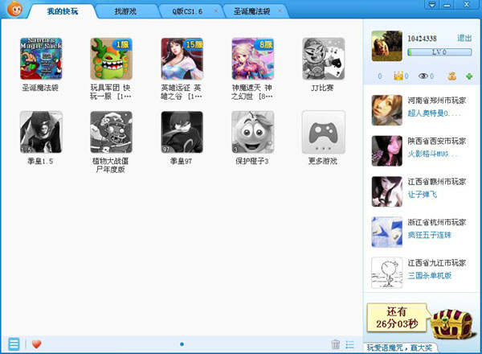
Task: Click the money bag icon
Action: tap(453, 76)
